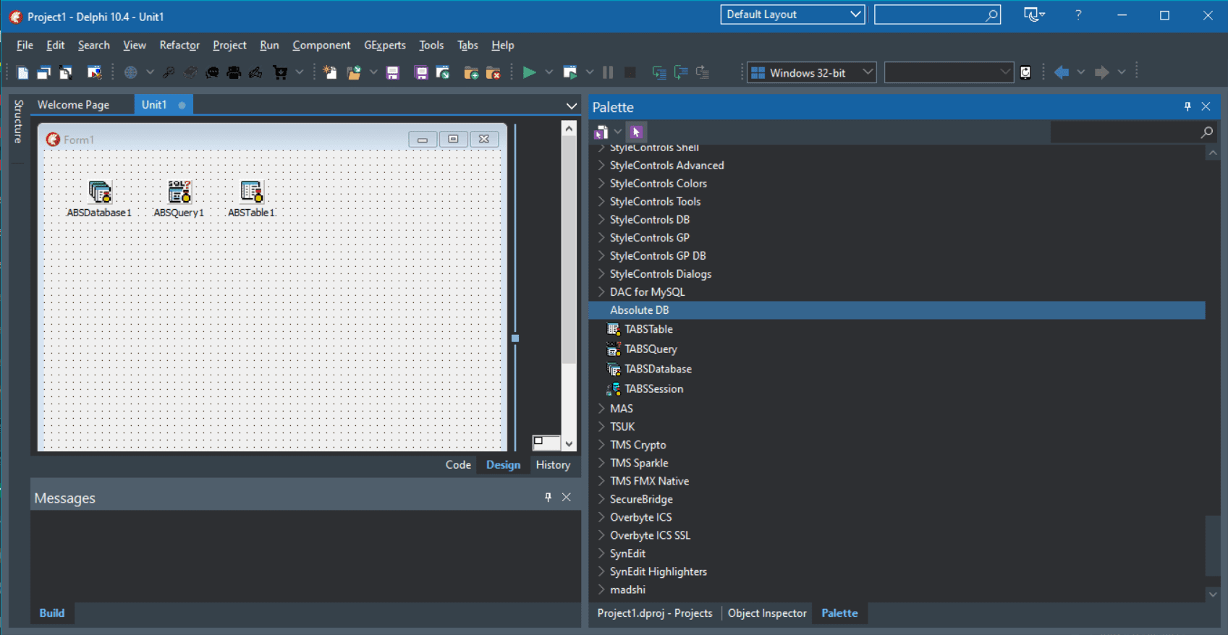Viewport: 1228px width, 635px height.
Task: Switch to the History view tab
Action: coord(553,464)
